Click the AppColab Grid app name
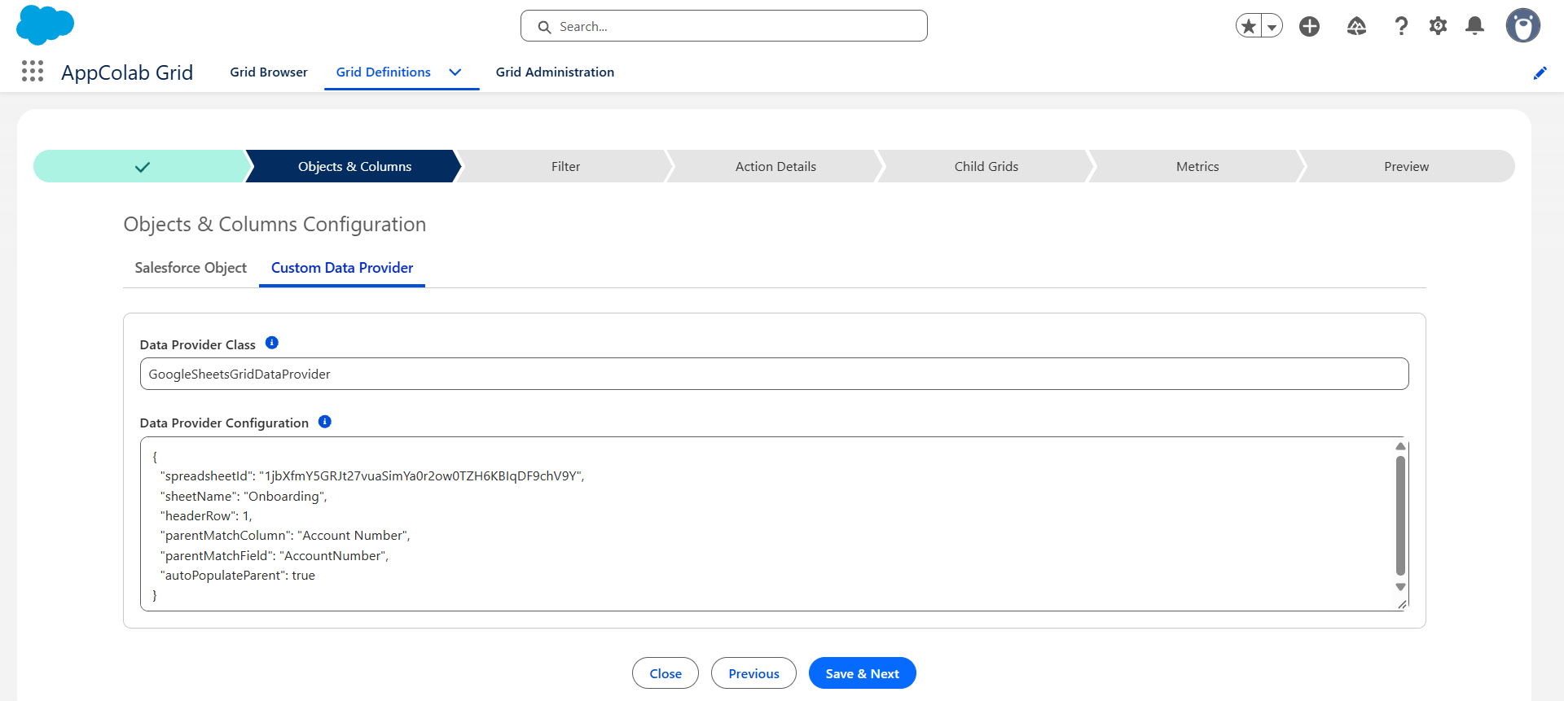This screenshot has height=701, width=1564. tap(127, 72)
